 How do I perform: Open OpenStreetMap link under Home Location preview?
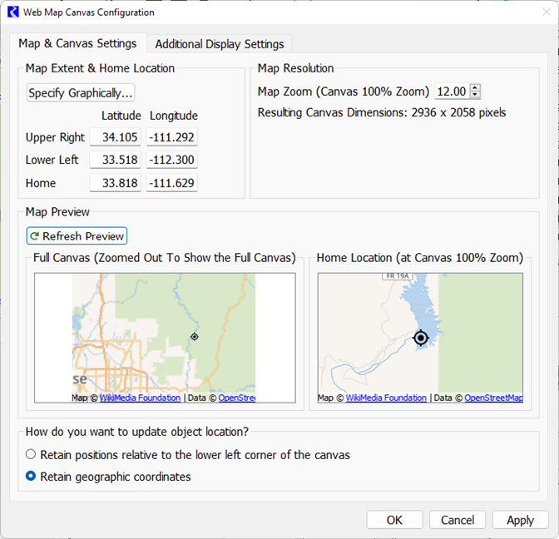[493, 398]
